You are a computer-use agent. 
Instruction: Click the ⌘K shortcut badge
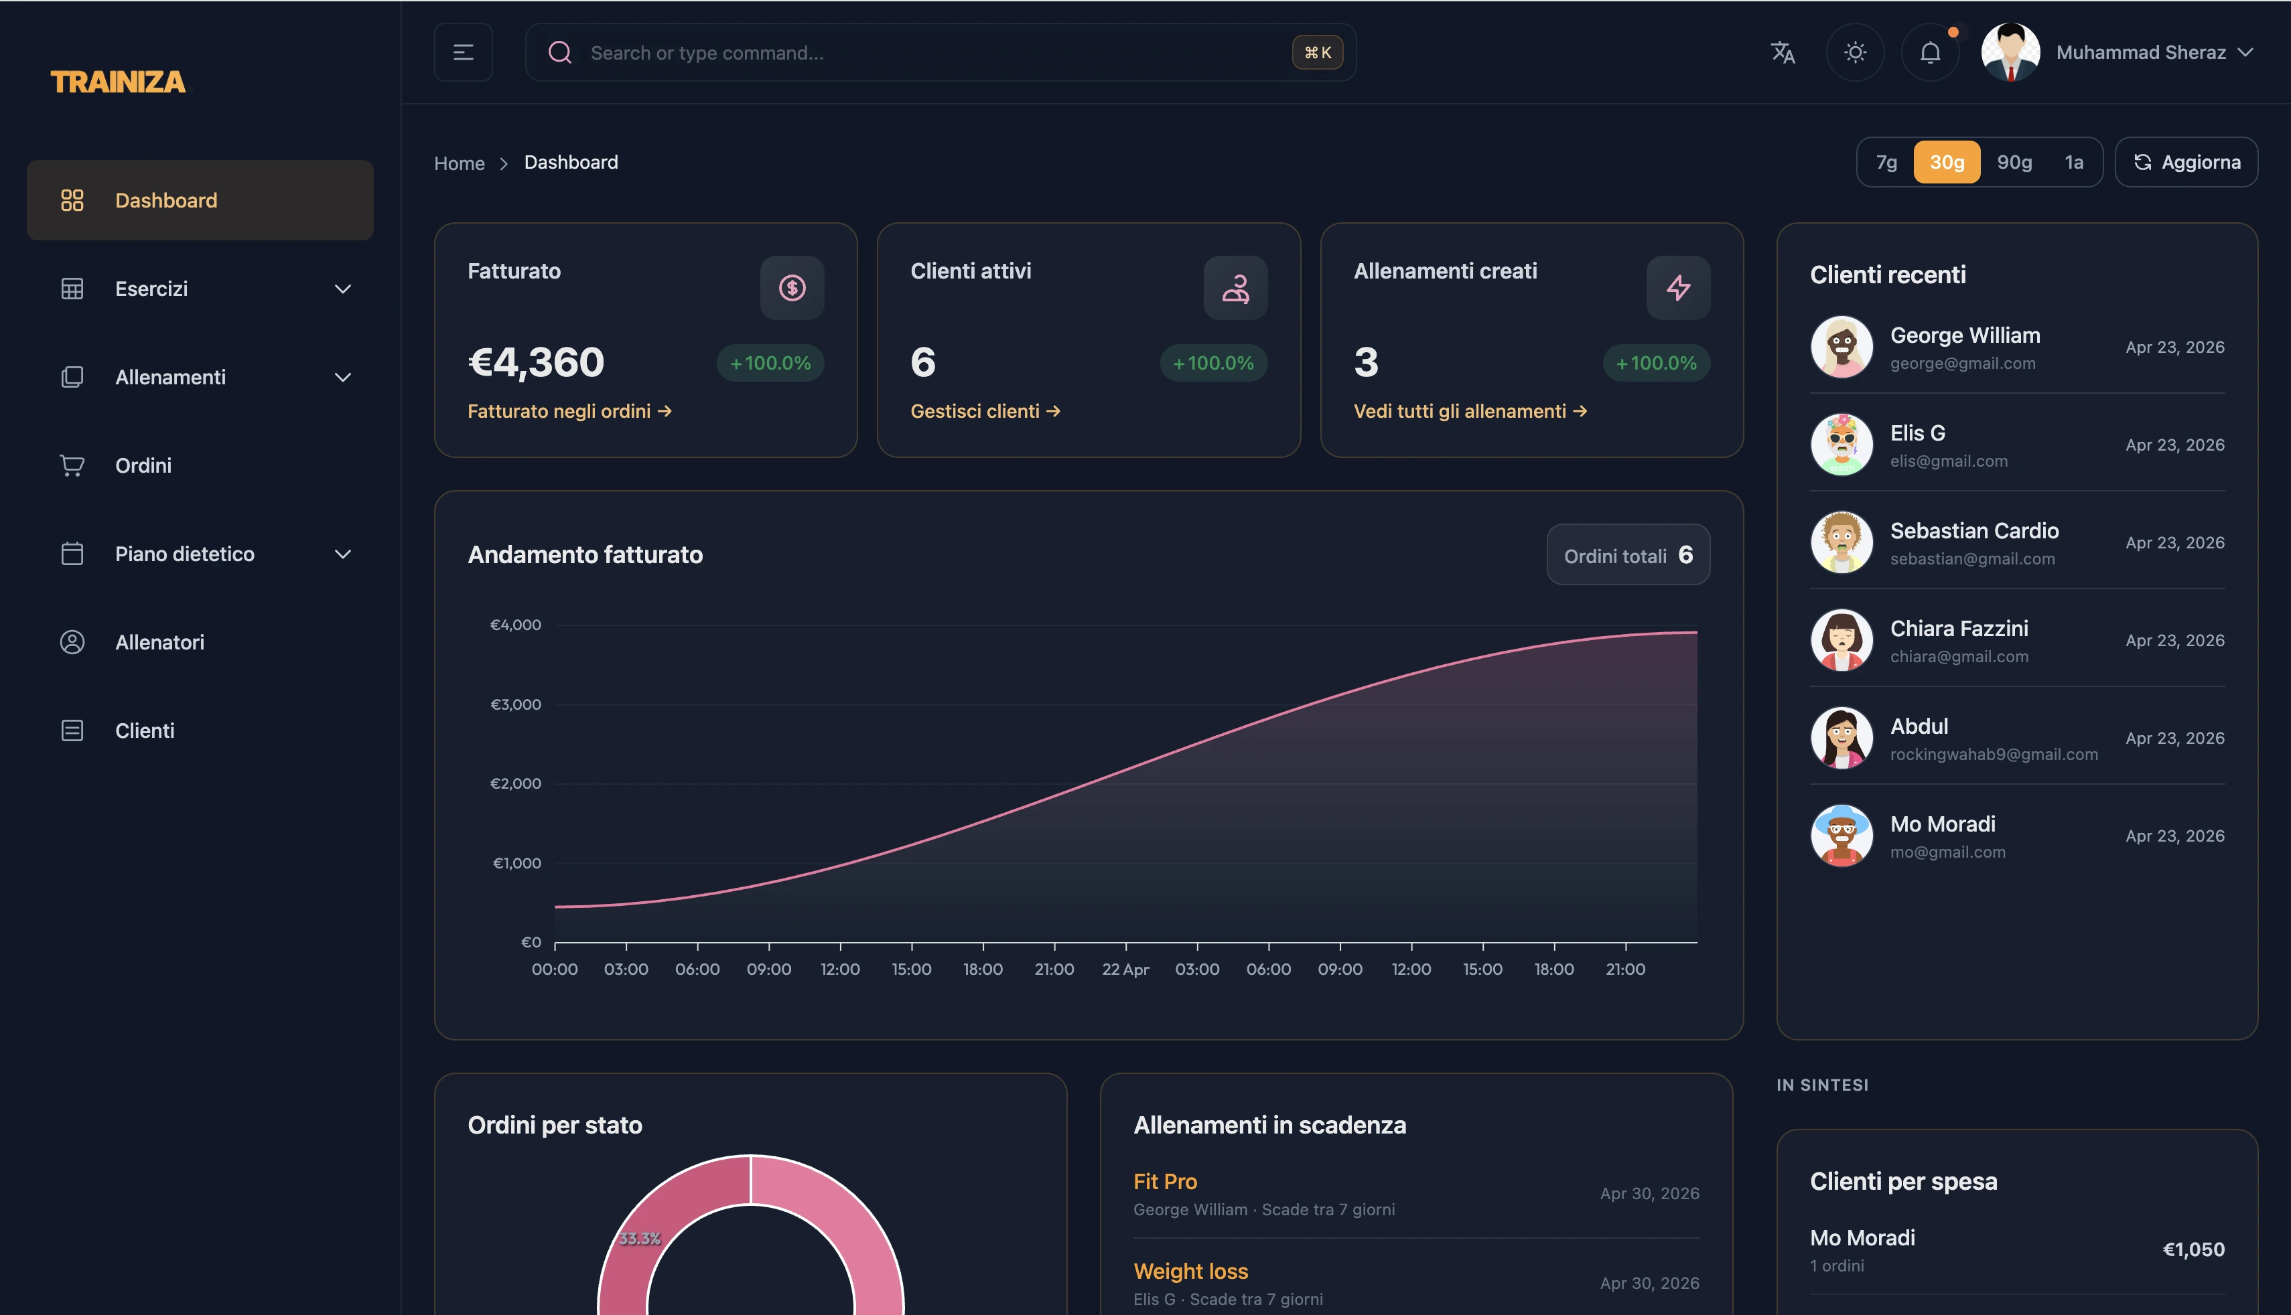[1317, 52]
